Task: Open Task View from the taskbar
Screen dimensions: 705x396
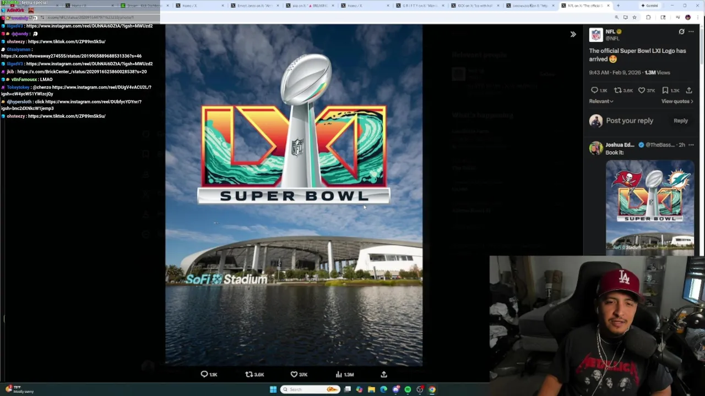Action: coord(348,389)
